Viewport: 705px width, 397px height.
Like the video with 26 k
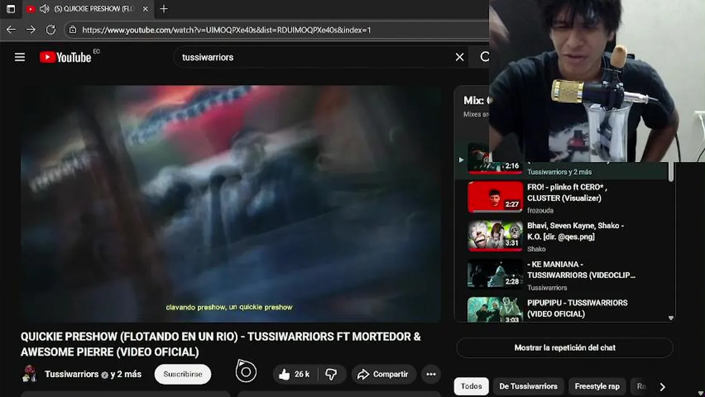295,374
